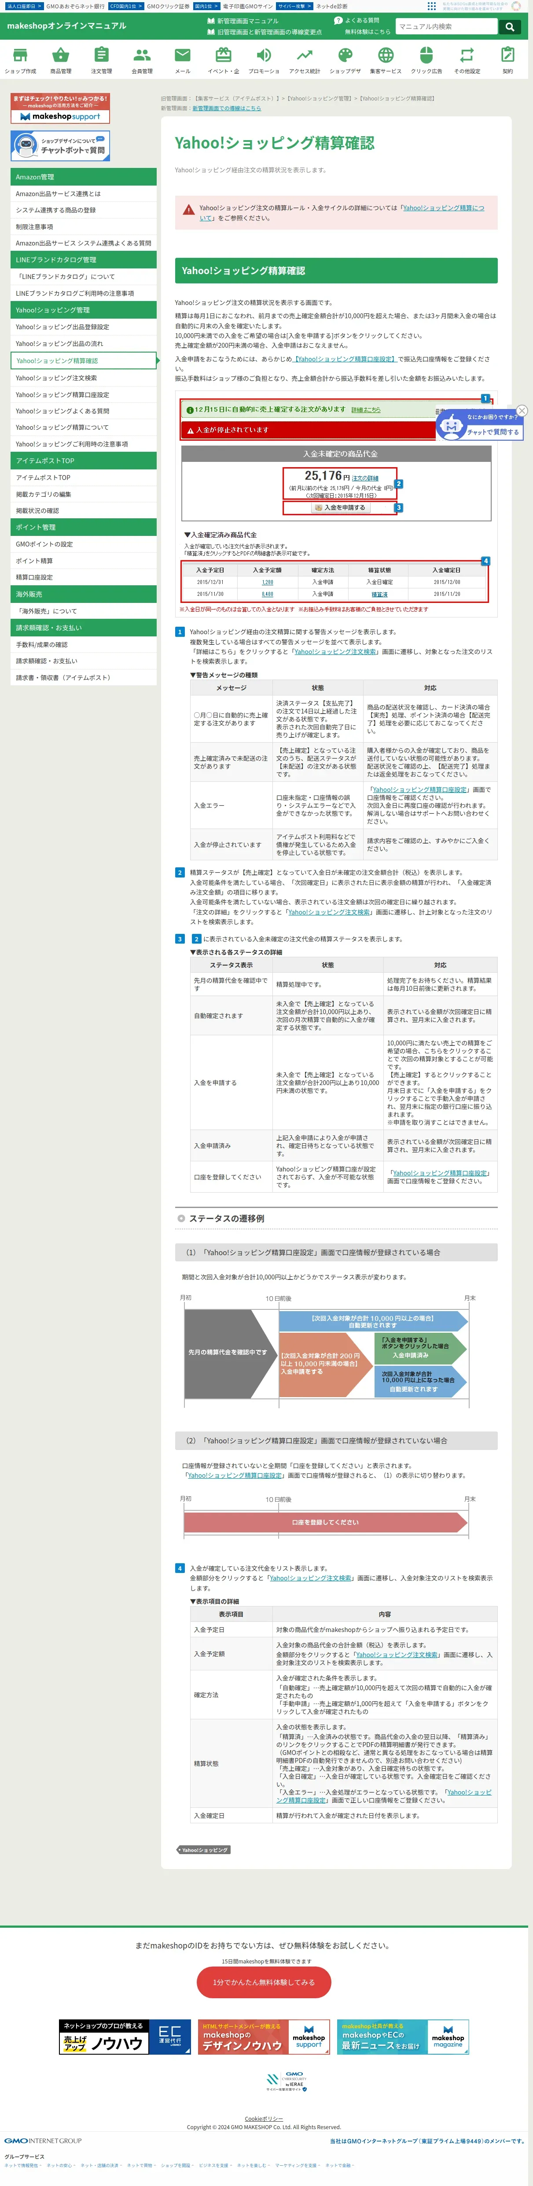533x2186 pixels.
Task: Open the makeshopのデザインノウハウ banner
Action: pyautogui.click(x=264, y=2037)
